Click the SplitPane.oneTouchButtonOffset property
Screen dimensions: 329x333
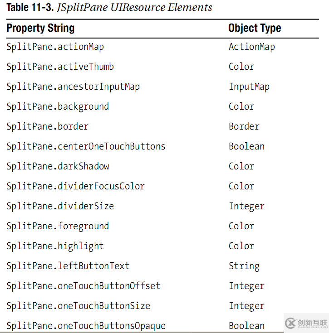click(83, 286)
